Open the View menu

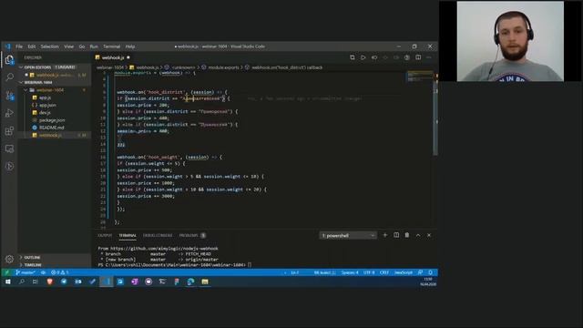point(69,46)
